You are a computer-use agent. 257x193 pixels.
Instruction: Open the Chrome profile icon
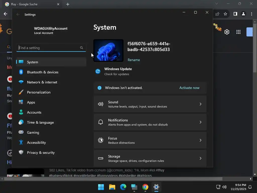[x=243, y=14]
